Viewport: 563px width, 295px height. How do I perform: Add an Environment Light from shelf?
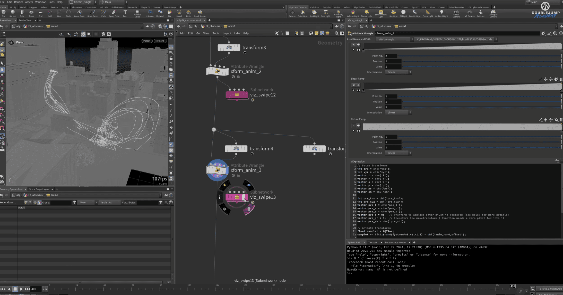tap(381, 14)
